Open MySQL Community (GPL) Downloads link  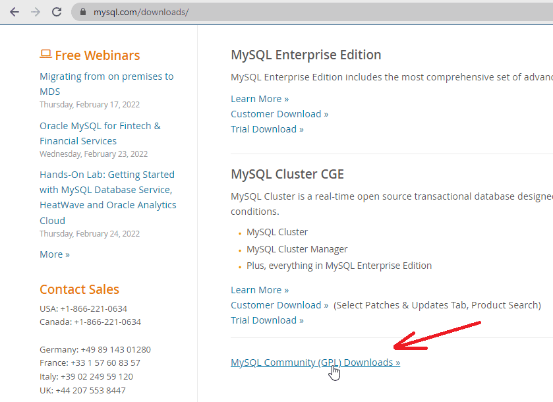pos(316,362)
